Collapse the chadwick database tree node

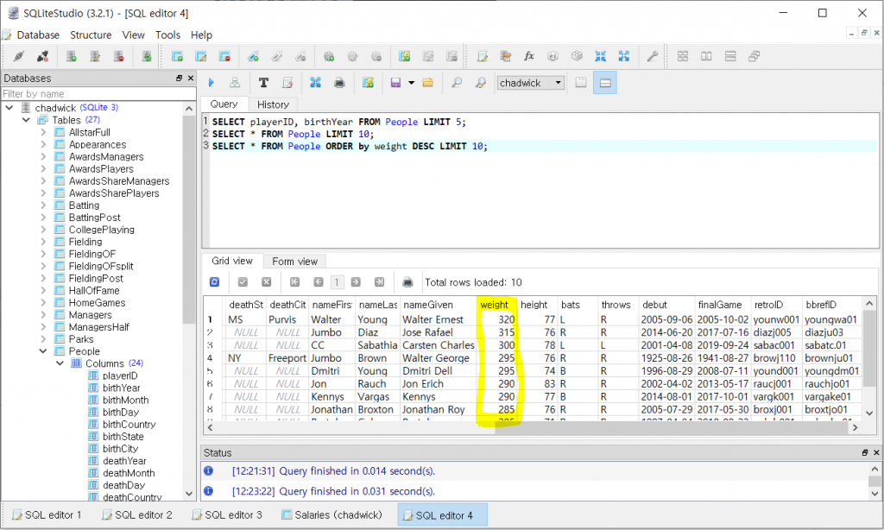point(9,107)
